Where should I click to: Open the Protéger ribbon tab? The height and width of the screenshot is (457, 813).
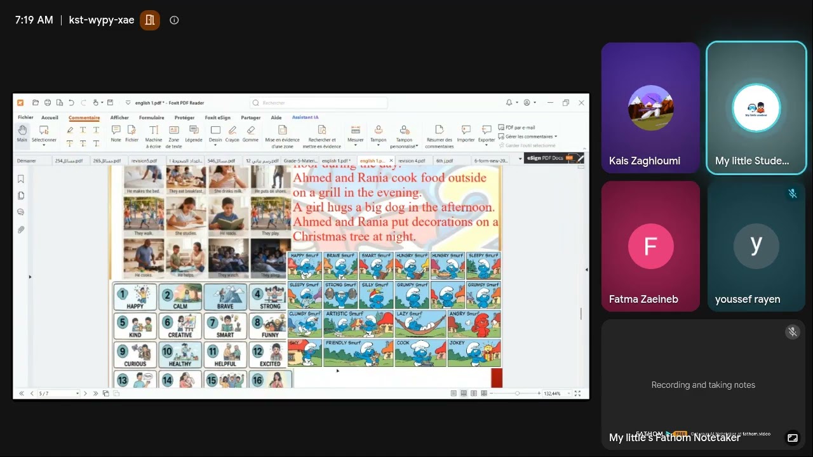[184, 117]
